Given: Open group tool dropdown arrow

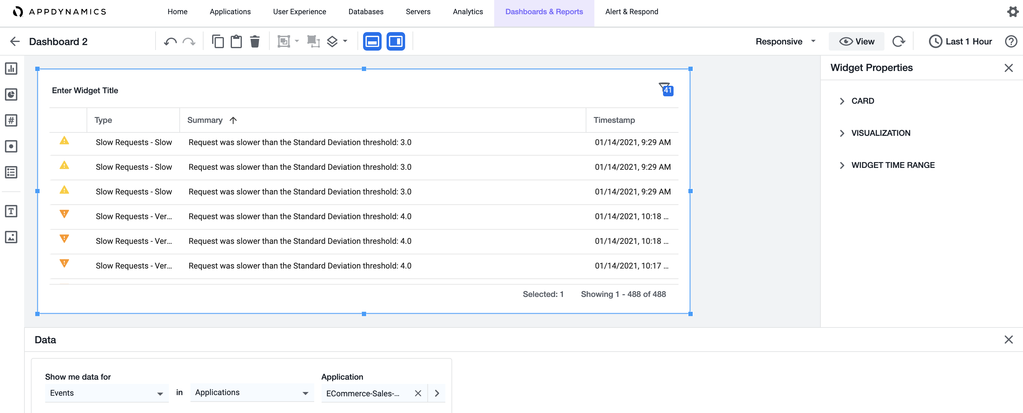Looking at the screenshot, I should (x=297, y=41).
